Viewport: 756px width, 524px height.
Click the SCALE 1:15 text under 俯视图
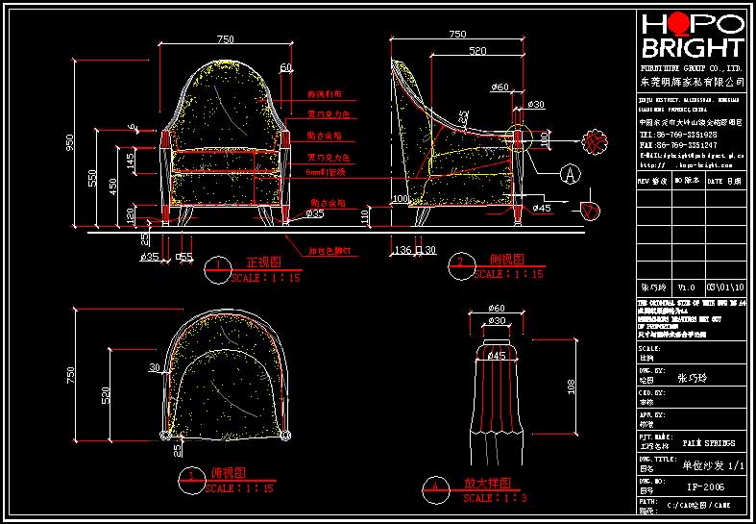click(x=239, y=488)
